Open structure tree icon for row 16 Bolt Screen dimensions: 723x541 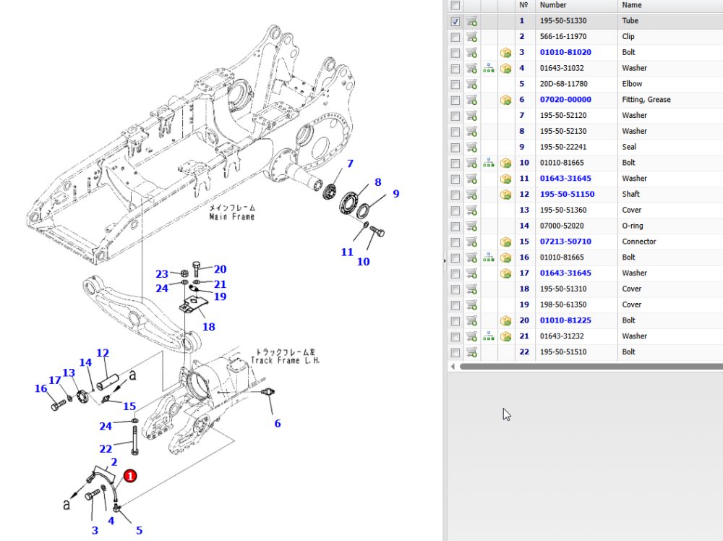click(488, 257)
